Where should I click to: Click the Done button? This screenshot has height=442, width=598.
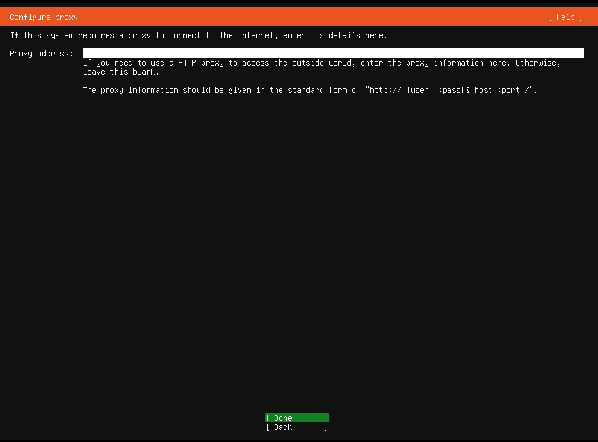296,418
